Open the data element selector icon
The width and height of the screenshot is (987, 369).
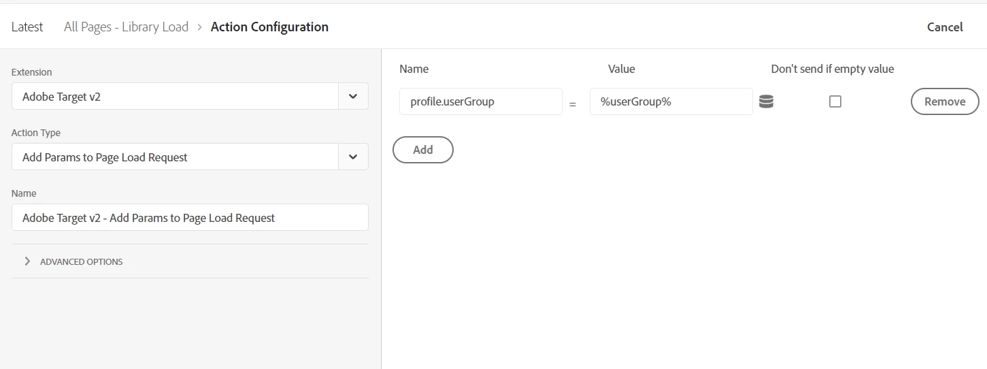766,101
